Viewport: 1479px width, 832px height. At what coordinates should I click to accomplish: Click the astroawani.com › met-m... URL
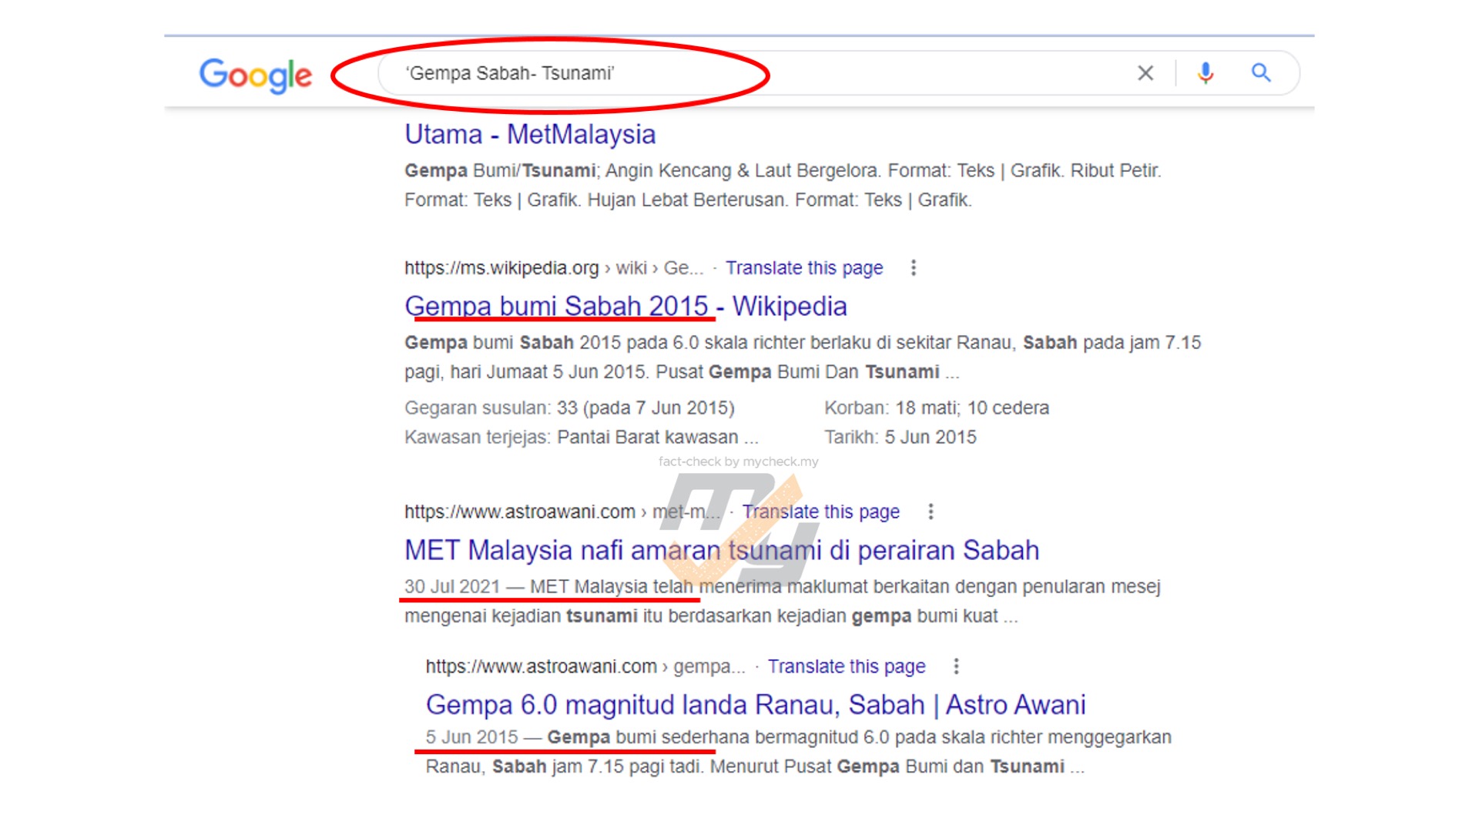[562, 512]
